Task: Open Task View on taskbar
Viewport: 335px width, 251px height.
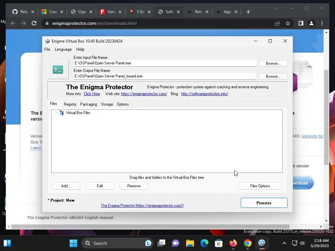Action: 161,243
